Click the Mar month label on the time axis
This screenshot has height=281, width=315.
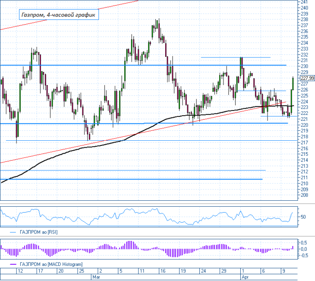pos(96,277)
